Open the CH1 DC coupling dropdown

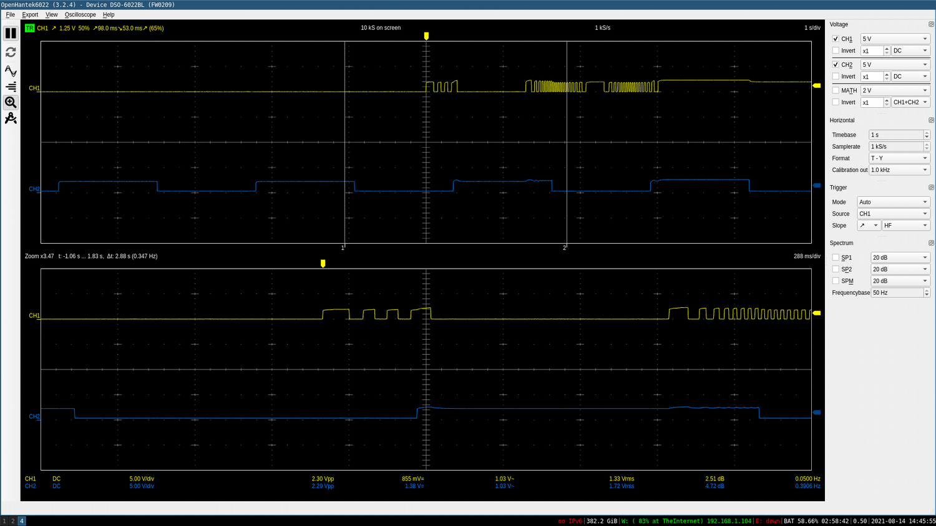910,50
